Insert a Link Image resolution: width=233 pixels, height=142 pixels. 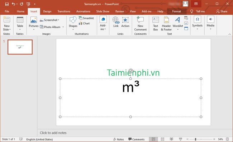click(116, 22)
